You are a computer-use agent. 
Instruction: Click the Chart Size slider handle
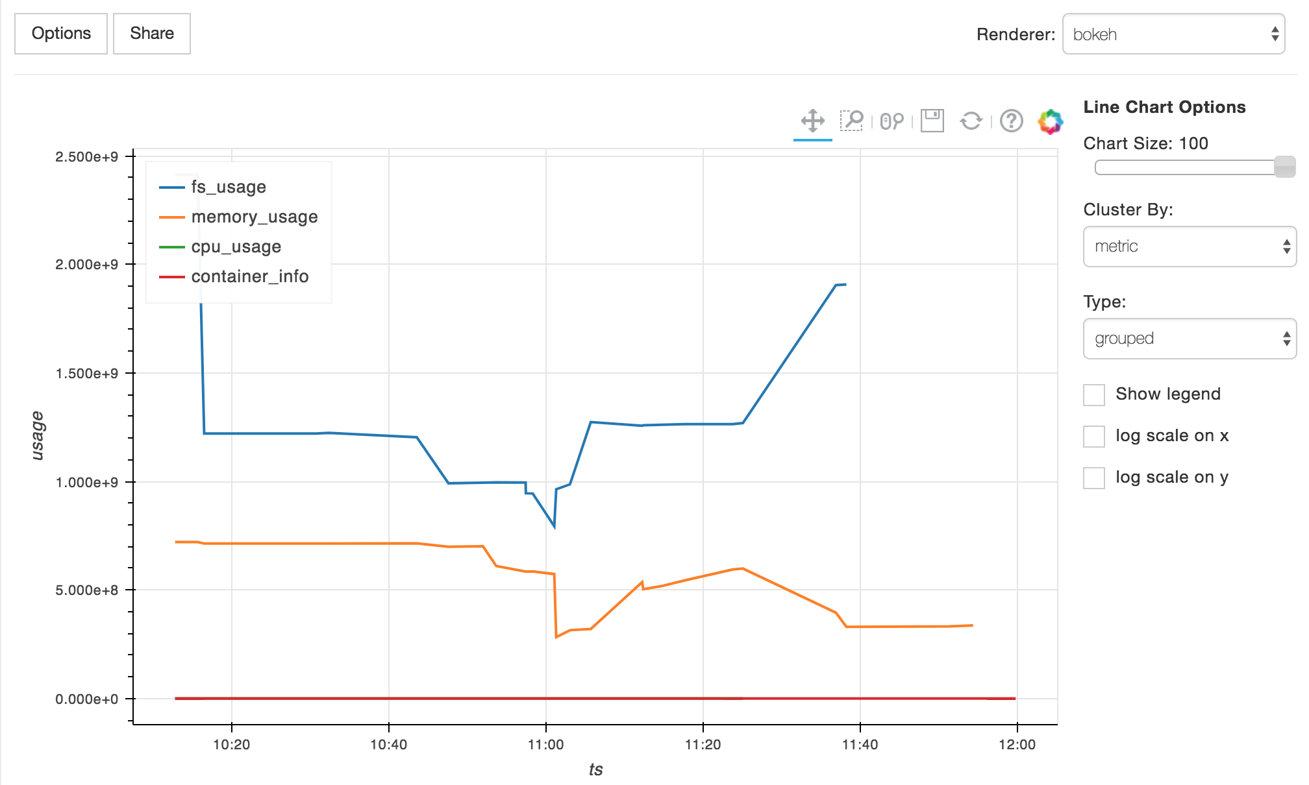(x=1284, y=167)
